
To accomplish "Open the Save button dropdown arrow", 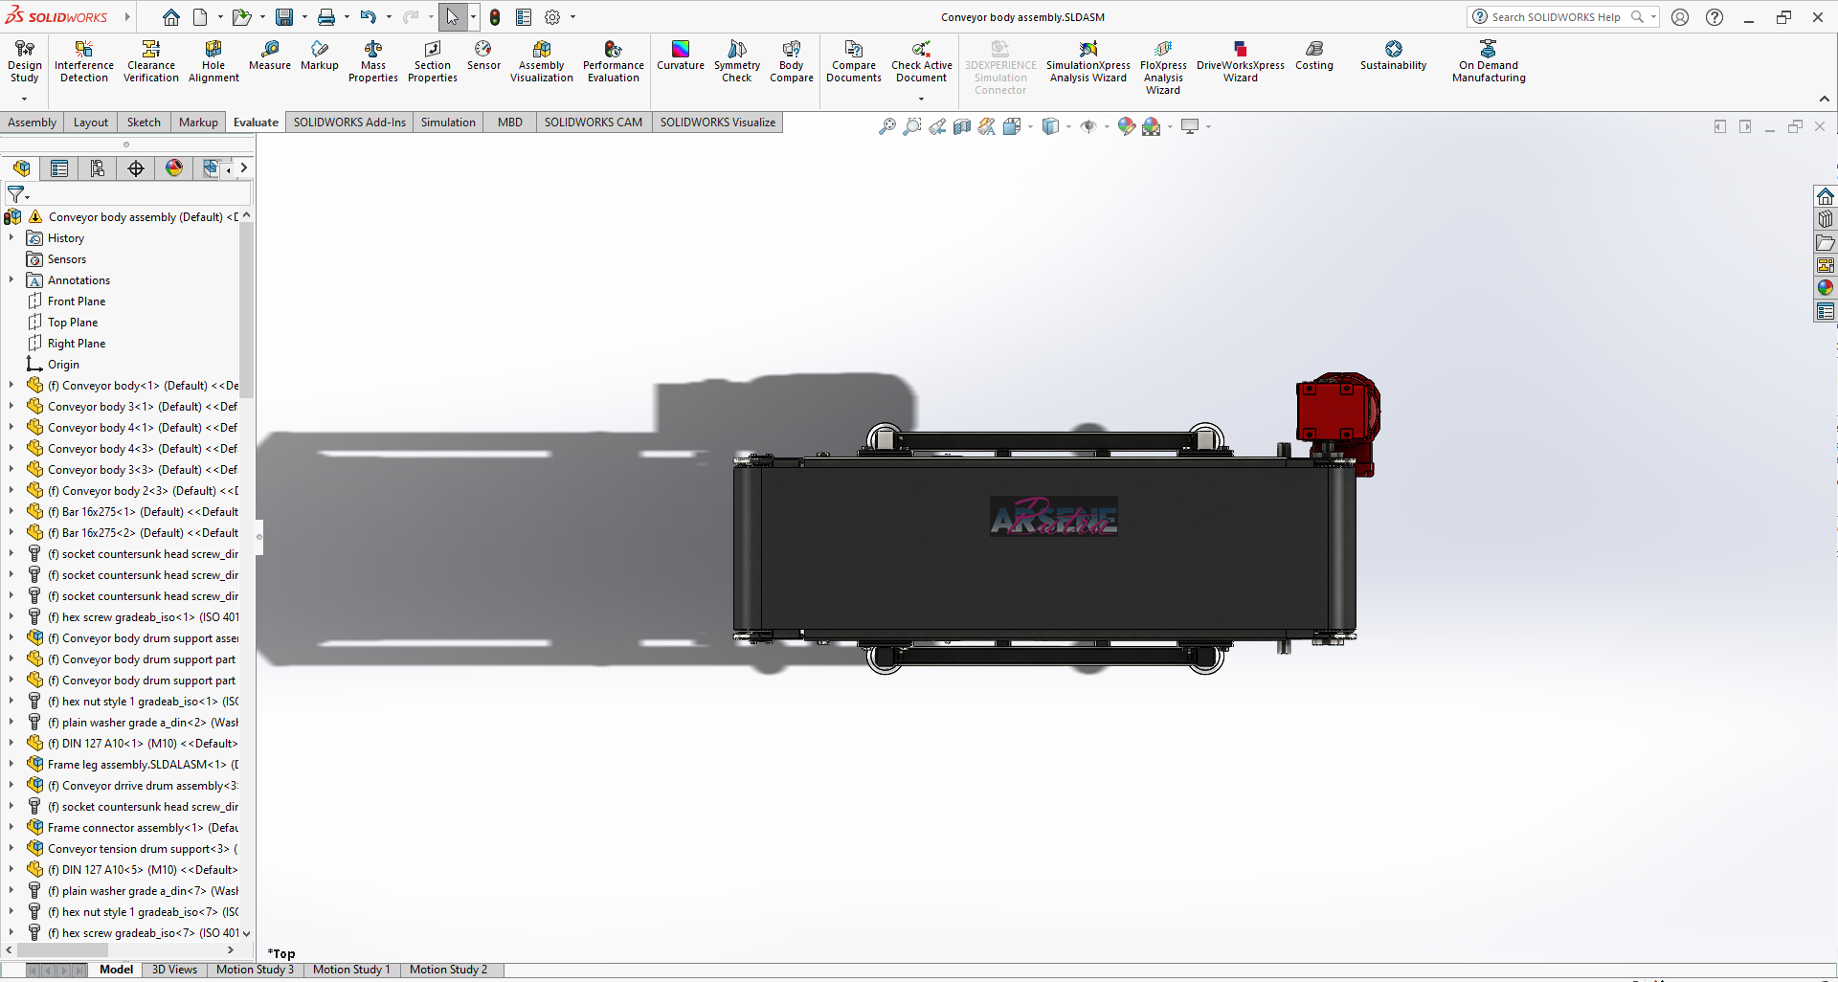I will tap(304, 17).
